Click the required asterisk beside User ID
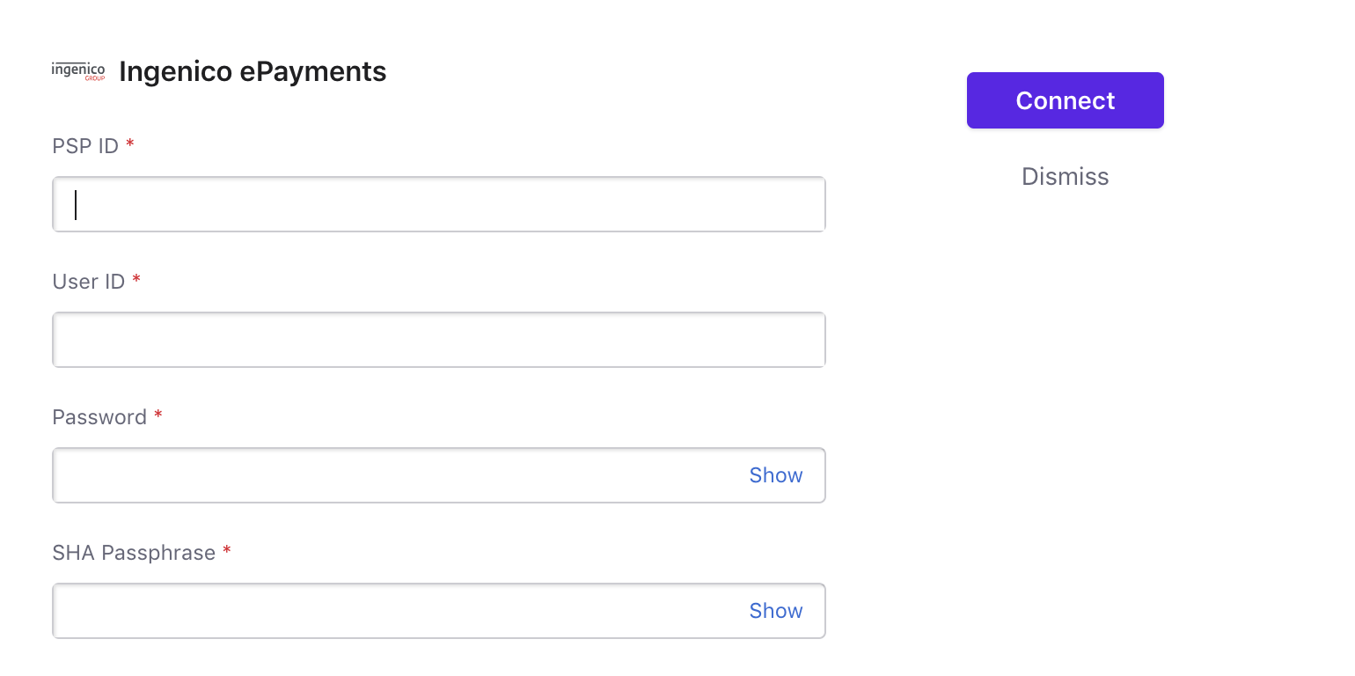The width and height of the screenshot is (1355, 676). tap(136, 279)
